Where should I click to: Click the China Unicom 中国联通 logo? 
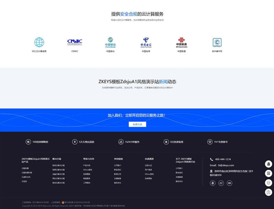(x=181, y=42)
